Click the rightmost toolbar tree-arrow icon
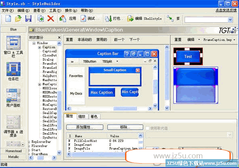The image size is (239, 168). point(170,18)
